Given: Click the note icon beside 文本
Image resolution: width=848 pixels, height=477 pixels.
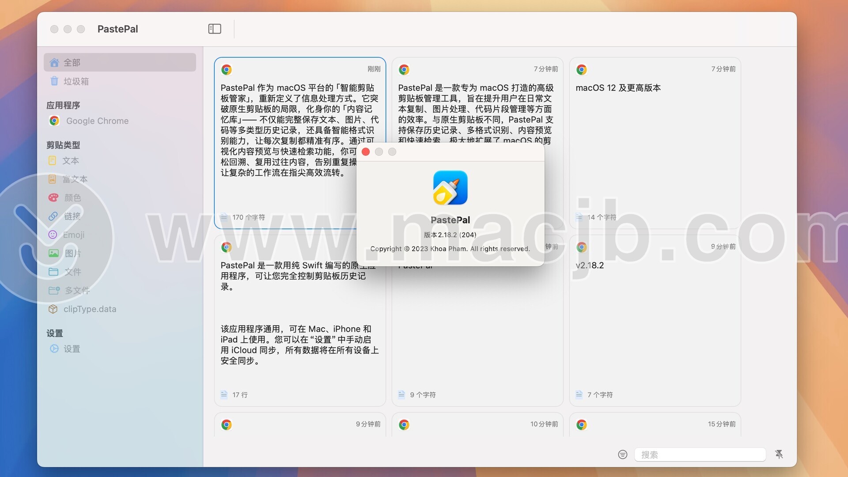Looking at the screenshot, I should [x=52, y=161].
